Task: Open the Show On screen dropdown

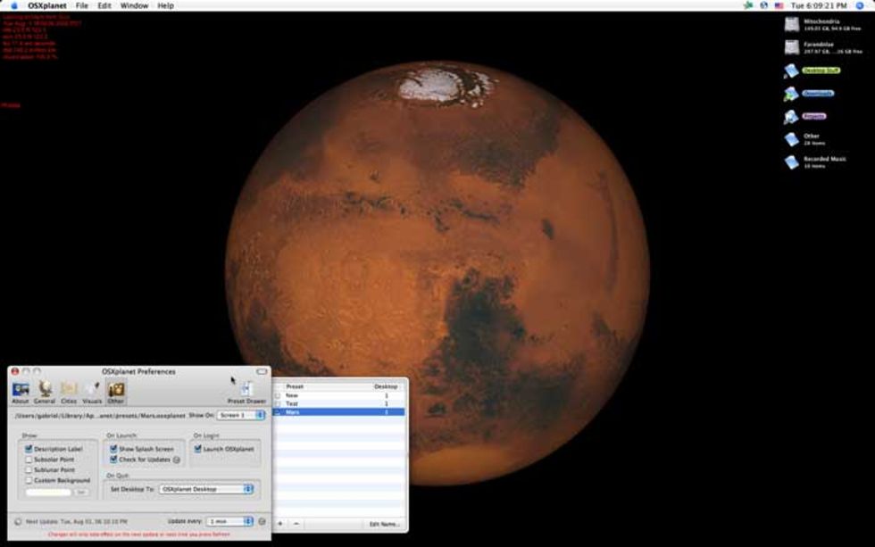Action: click(x=242, y=415)
